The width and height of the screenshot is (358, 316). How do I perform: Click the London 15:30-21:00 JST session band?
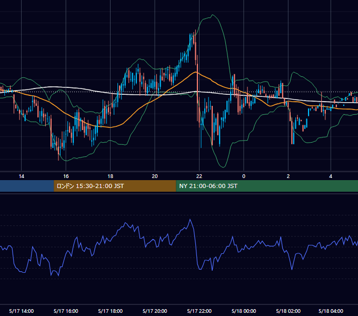(115, 186)
